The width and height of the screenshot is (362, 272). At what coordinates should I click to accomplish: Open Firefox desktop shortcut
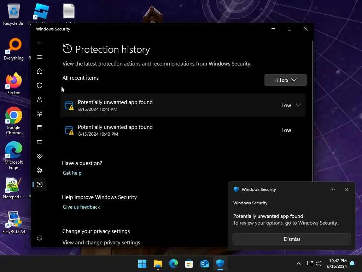tap(14, 84)
